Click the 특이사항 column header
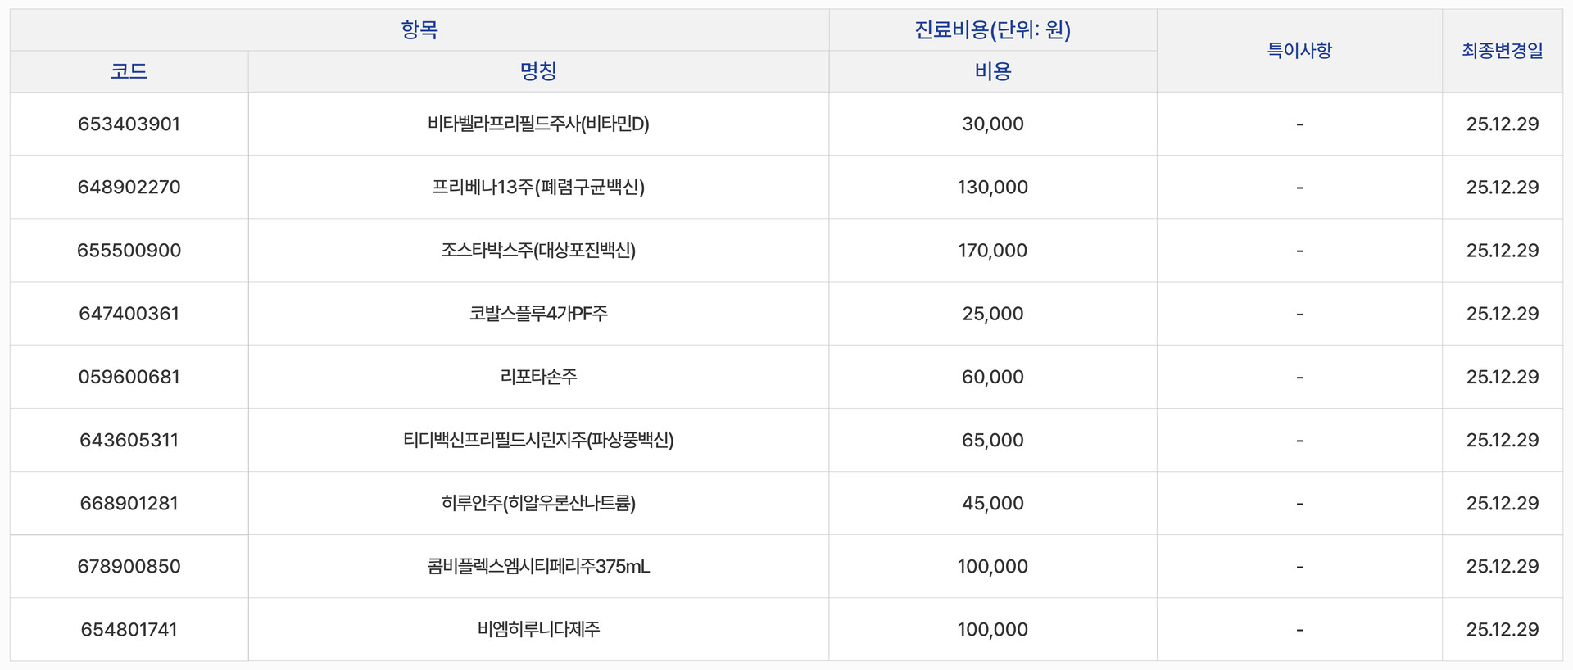 pos(1299,50)
